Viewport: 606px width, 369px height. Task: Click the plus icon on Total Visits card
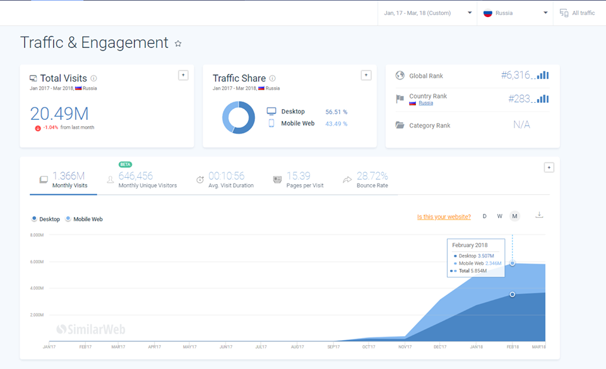[x=183, y=75]
